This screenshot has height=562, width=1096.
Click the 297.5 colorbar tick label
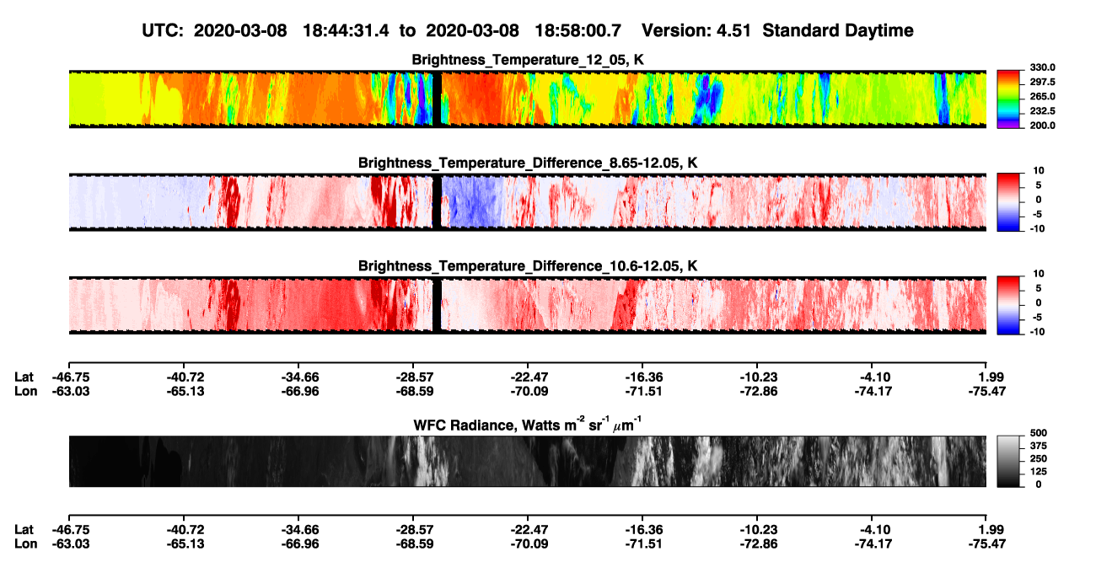(1042, 82)
